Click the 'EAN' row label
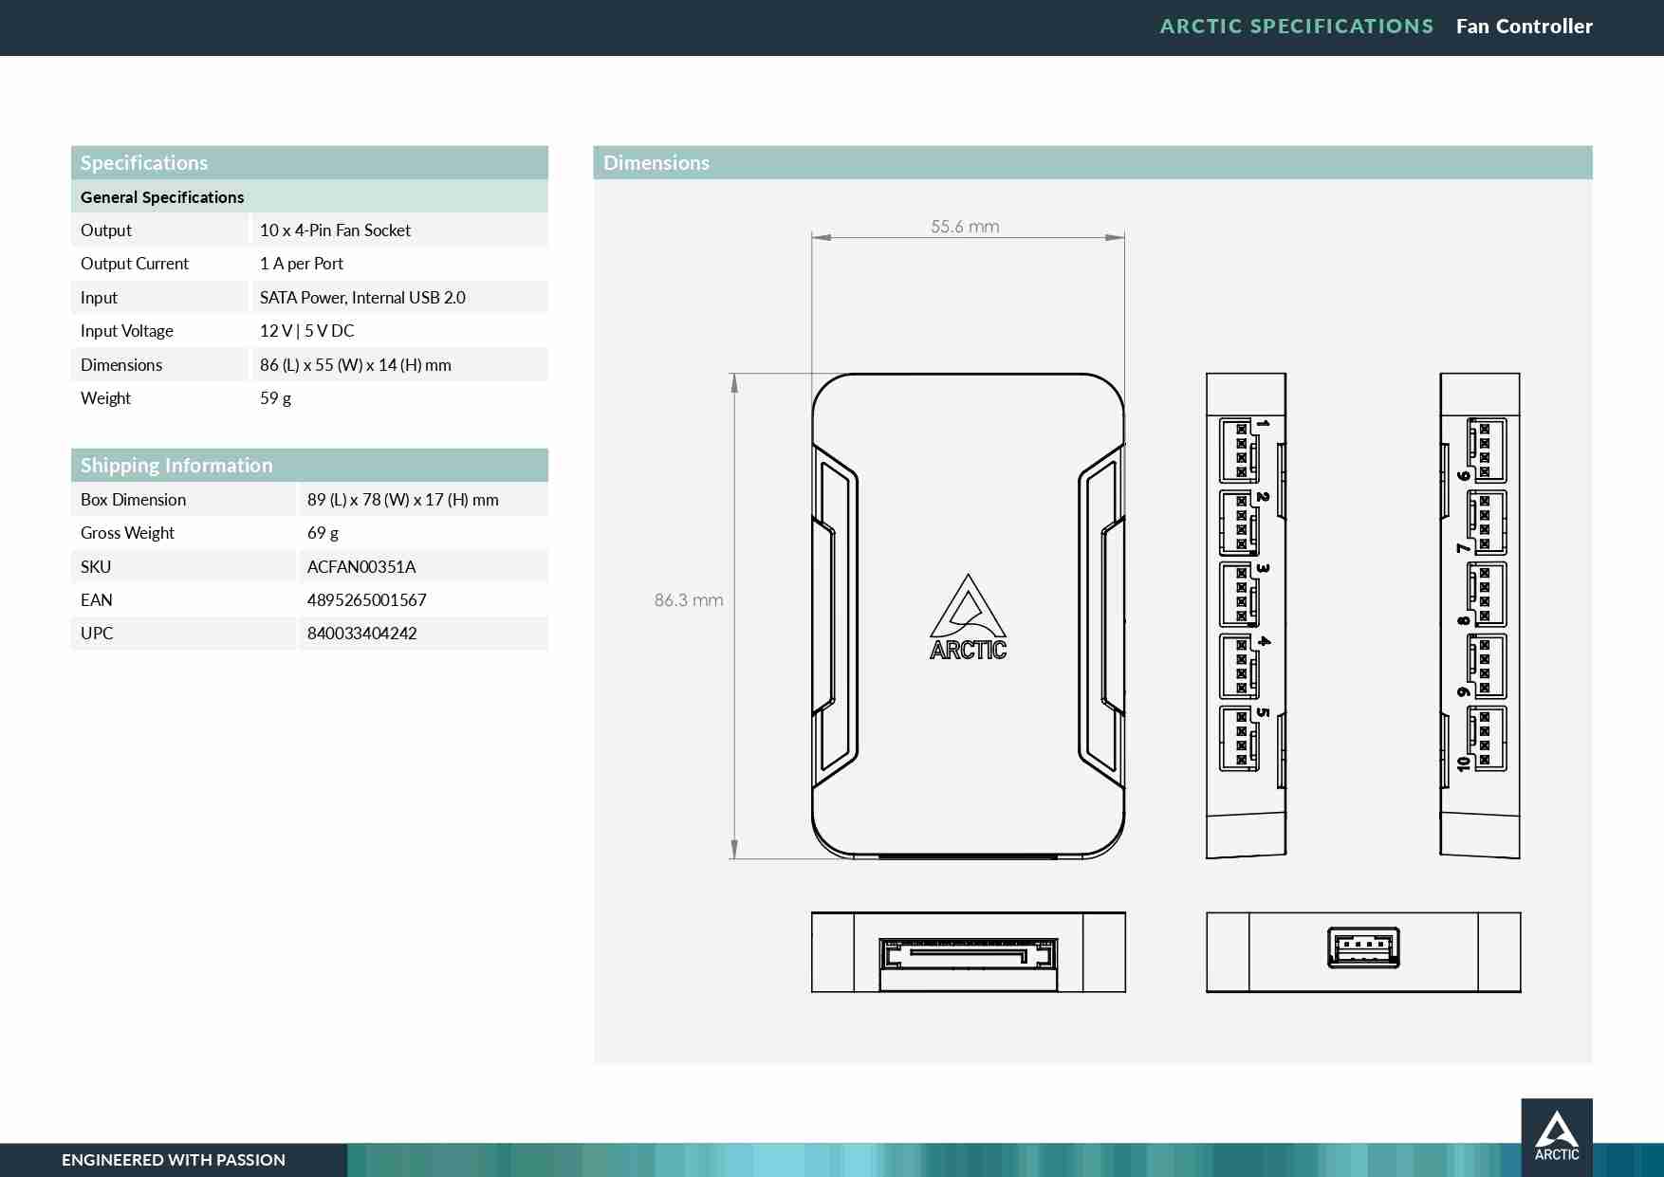This screenshot has width=1664, height=1177. [x=97, y=600]
